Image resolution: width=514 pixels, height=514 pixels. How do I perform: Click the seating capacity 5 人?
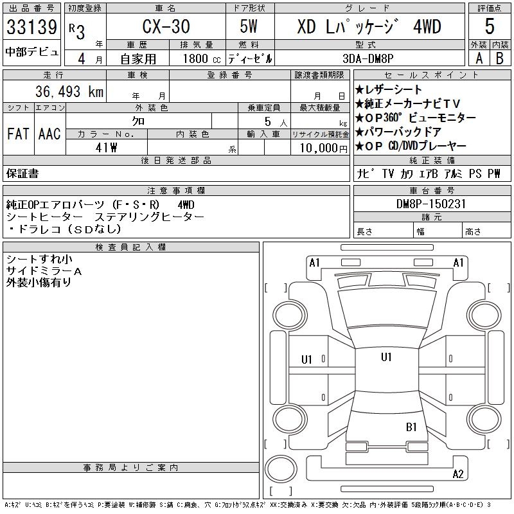click(276, 122)
